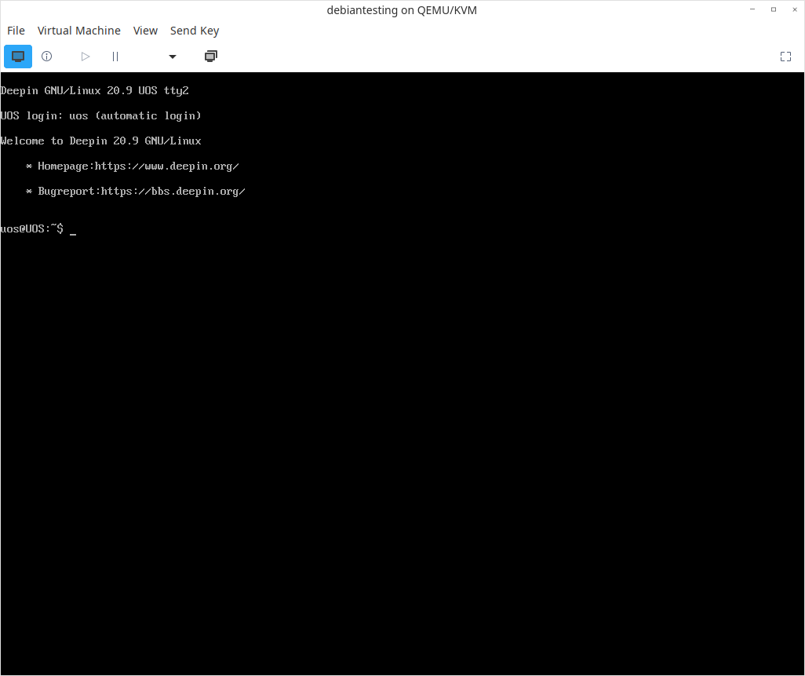This screenshot has width=805, height=676.
Task: Open the Send Key menu
Action: click(x=195, y=31)
